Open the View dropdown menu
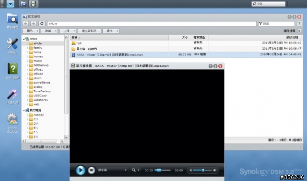Image resolution: width=307 pixels, height=181 pixels. (x=31, y=31)
